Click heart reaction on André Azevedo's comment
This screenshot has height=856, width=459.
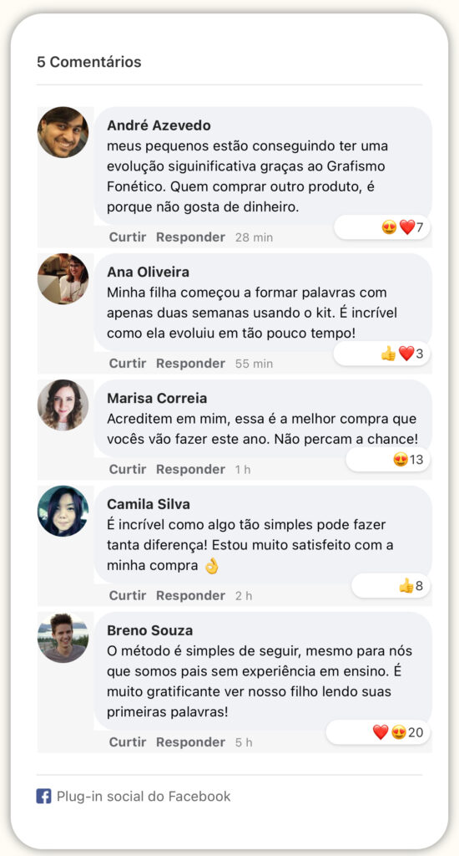(406, 227)
